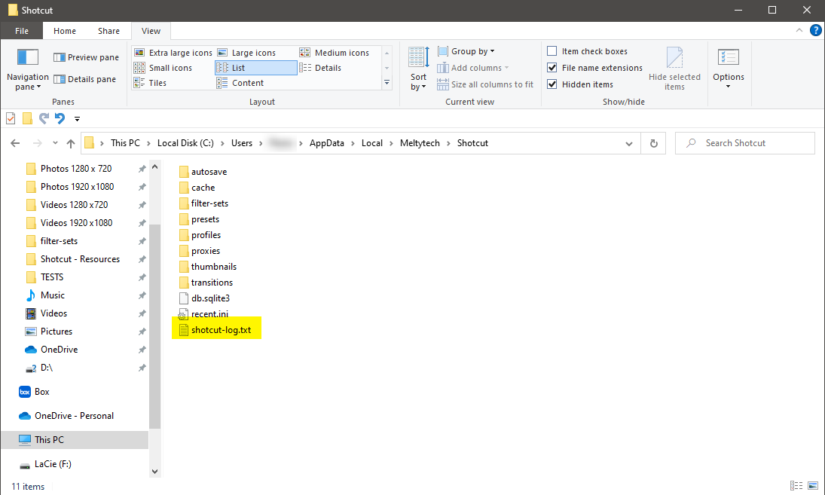Image resolution: width=825 pixels, height=495 pixels.
Task: Click the Redo quick access icon
Action: (44, 119)
